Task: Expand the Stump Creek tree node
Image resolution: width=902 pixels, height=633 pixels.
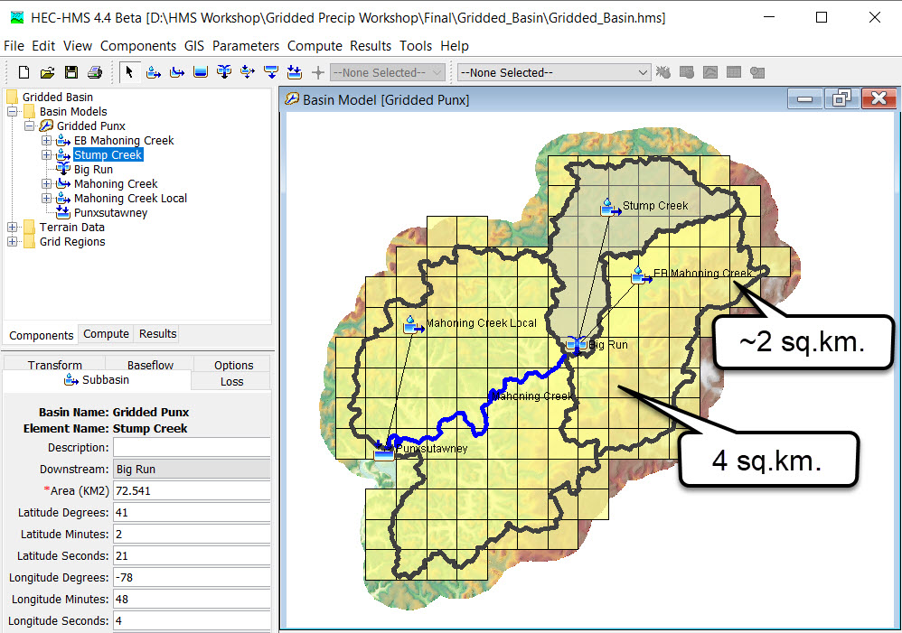Action: click(x=47, y=154)
